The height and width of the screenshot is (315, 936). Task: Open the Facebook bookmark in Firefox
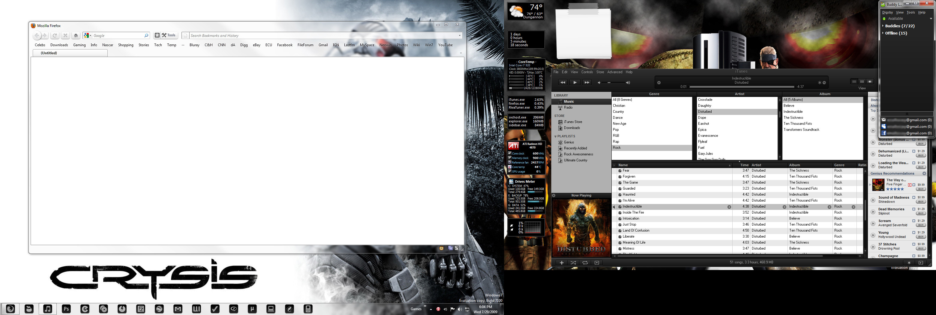point(284,45)
